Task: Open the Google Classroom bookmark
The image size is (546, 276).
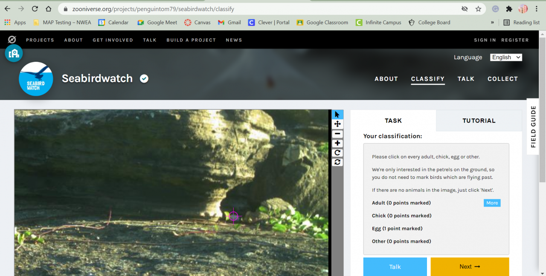Action: [x=322, y=23]
